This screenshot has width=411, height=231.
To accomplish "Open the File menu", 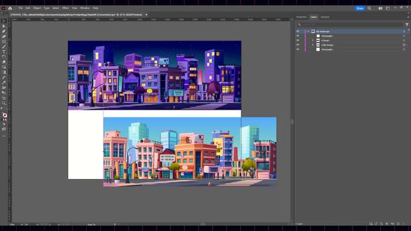I will point(21,8).
